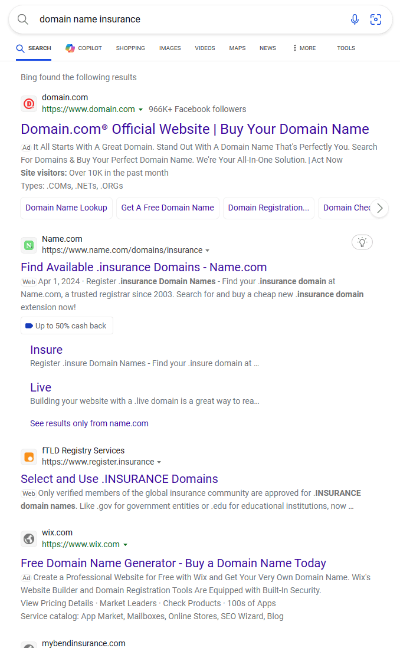This screenshot has width=400, height=648.
Task: Open the Live sublink
Action: (x=41, y=387)
